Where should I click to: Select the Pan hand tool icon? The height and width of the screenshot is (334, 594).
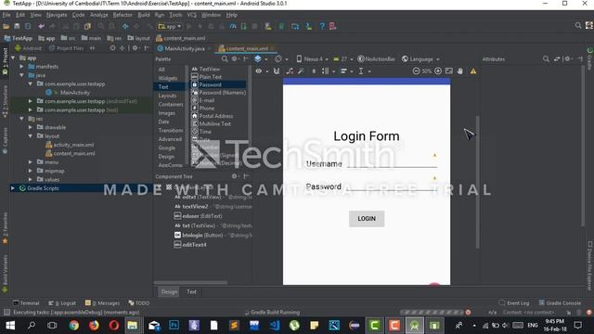tap(460, 71)
